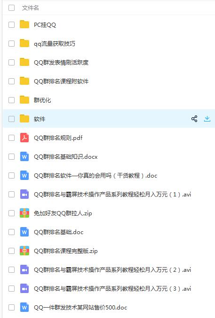Click the Word icon beside QQ群排名基础知识.docx
Screen dimensions: 215x318
(24, 156)
